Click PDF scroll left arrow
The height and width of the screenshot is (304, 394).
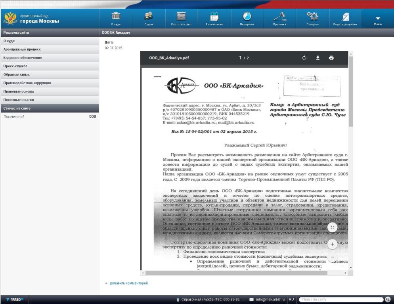point(143,273)
